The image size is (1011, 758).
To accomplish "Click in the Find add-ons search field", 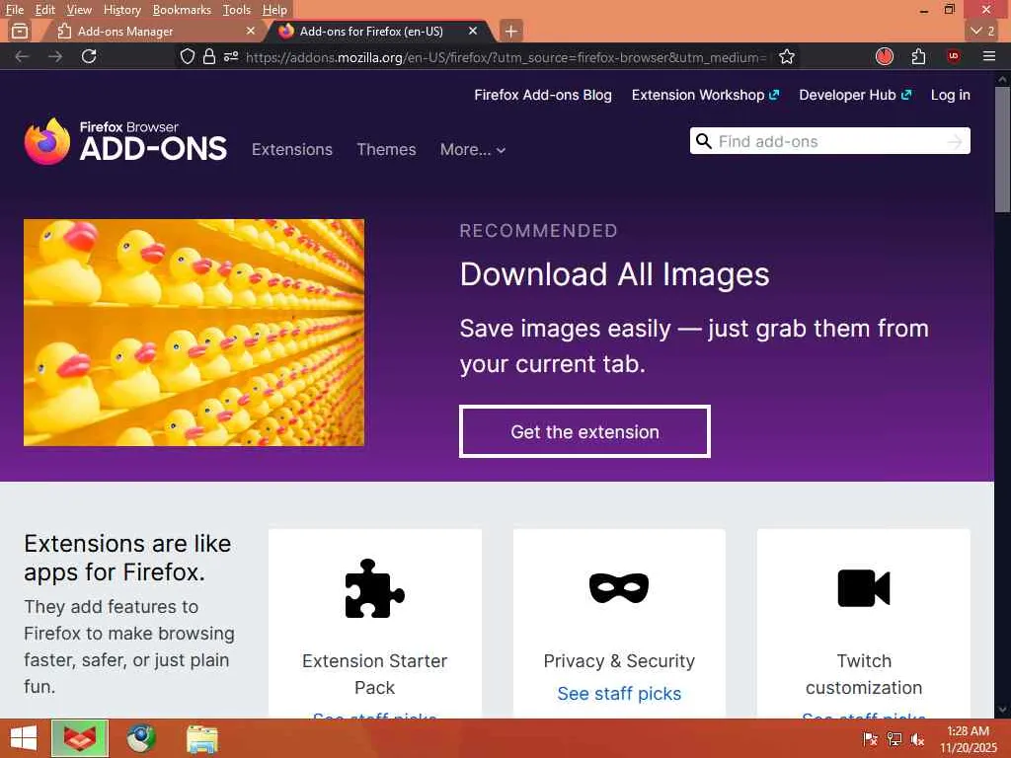I will coord(829,141).
